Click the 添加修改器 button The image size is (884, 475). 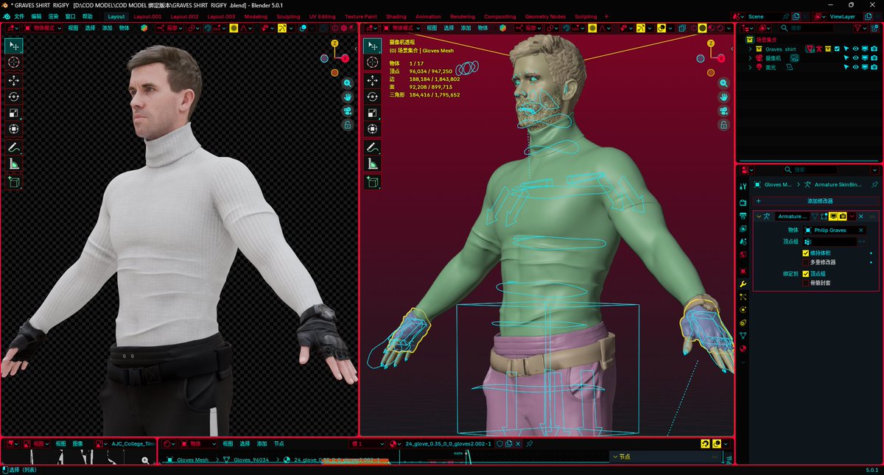click(816, 200)
